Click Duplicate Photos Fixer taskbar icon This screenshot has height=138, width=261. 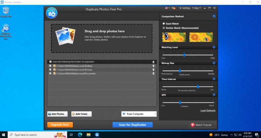[97, 135]
